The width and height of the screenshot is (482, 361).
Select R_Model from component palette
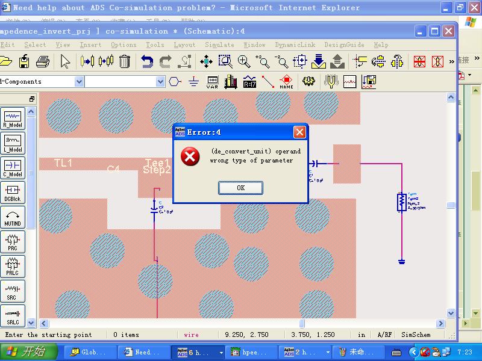[13, 119]
